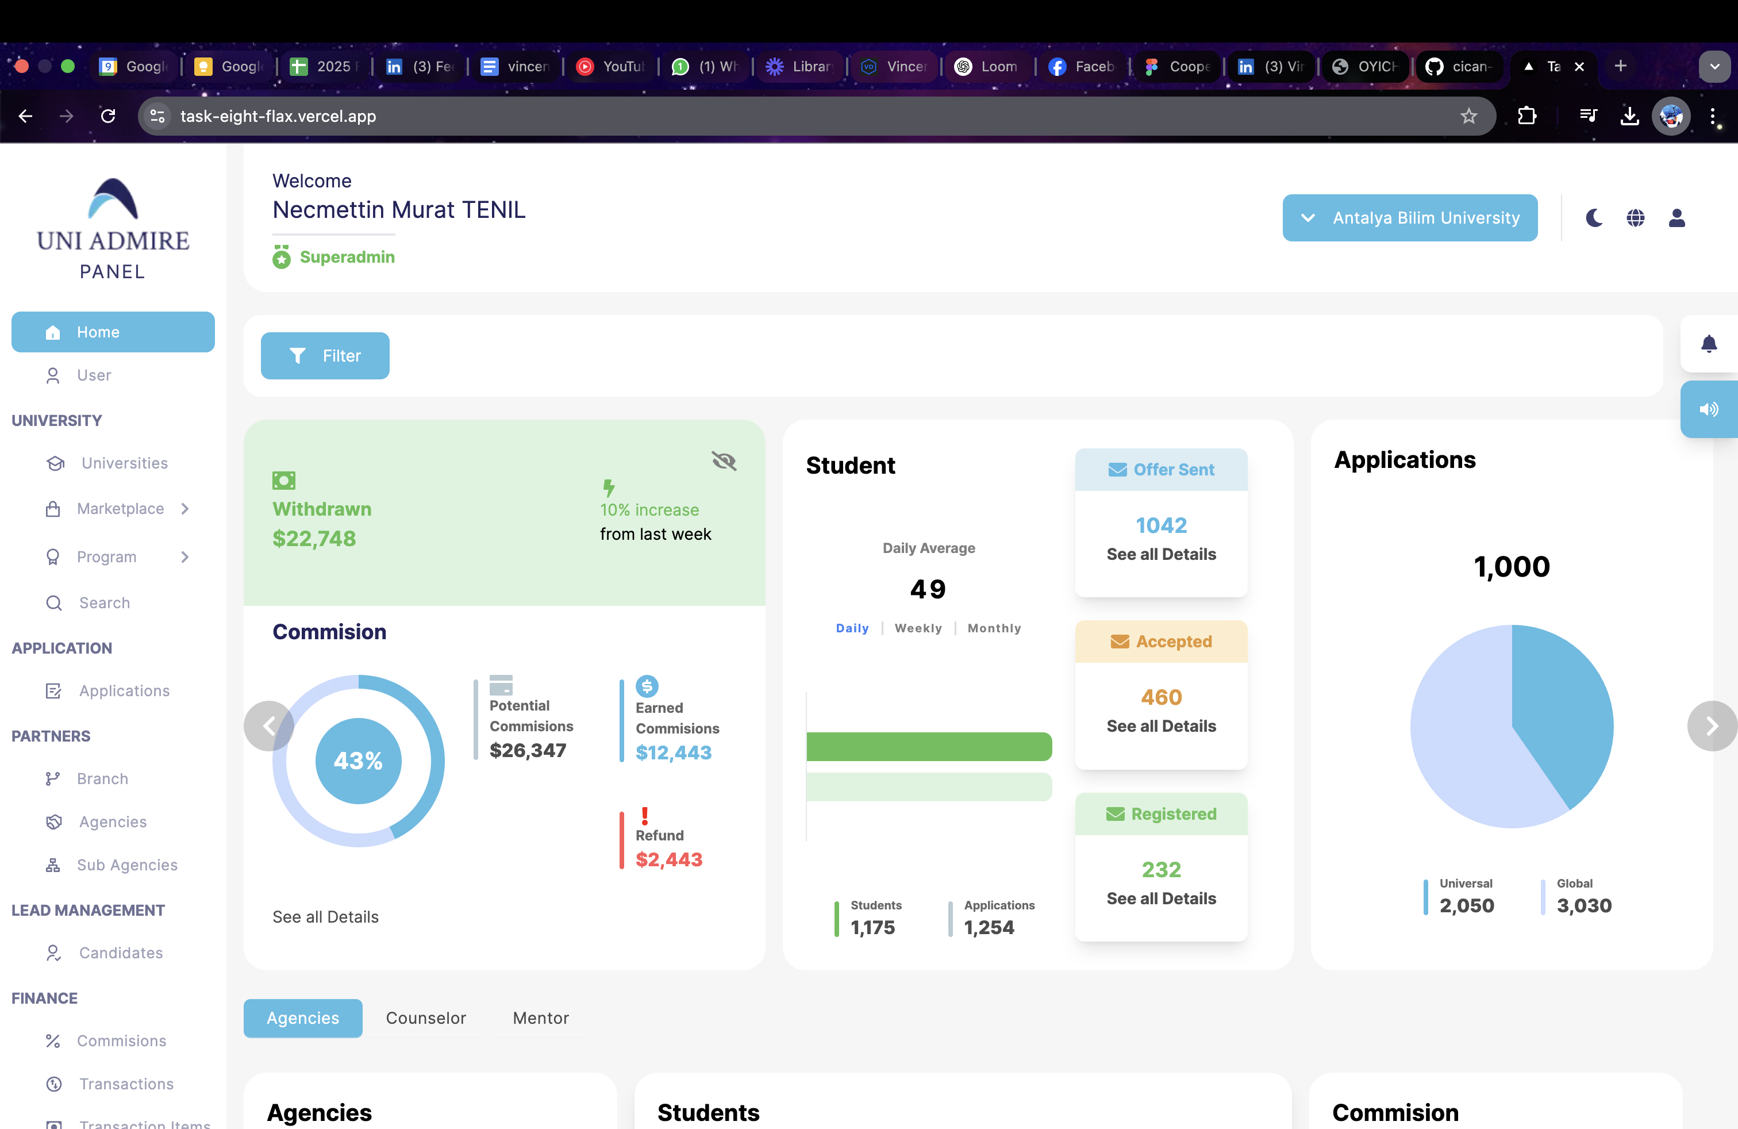Click the Candidates sidebar icon

[x=53, y=953]
